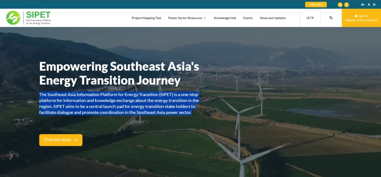
Task: Click Login or Register to be a Member
Action: tap(361, 18)
